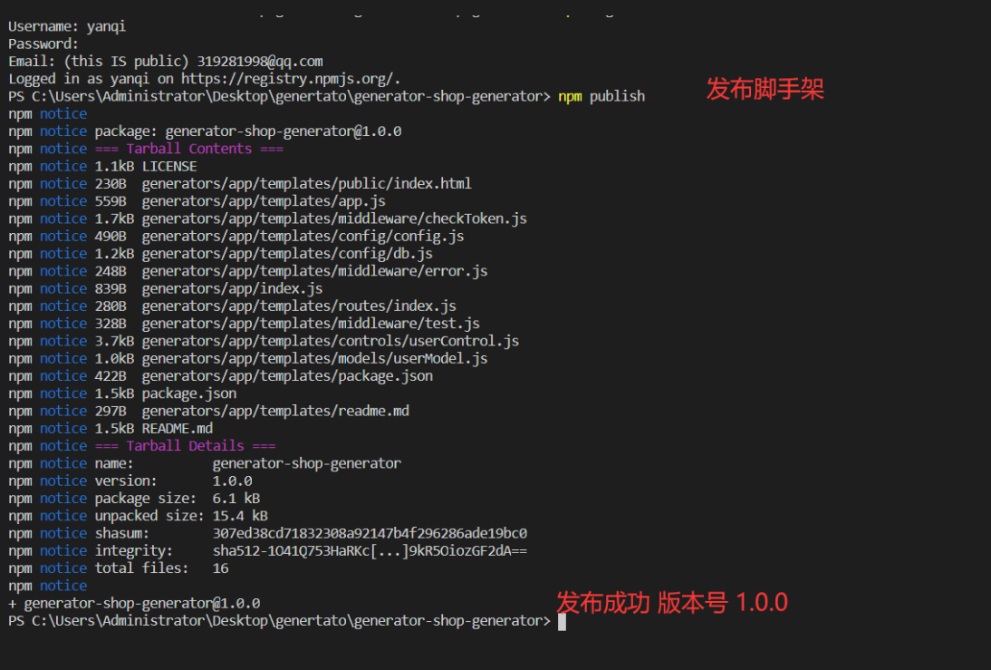
Task: Click the templates/readme.md file path
Action: tap(275, 412)
